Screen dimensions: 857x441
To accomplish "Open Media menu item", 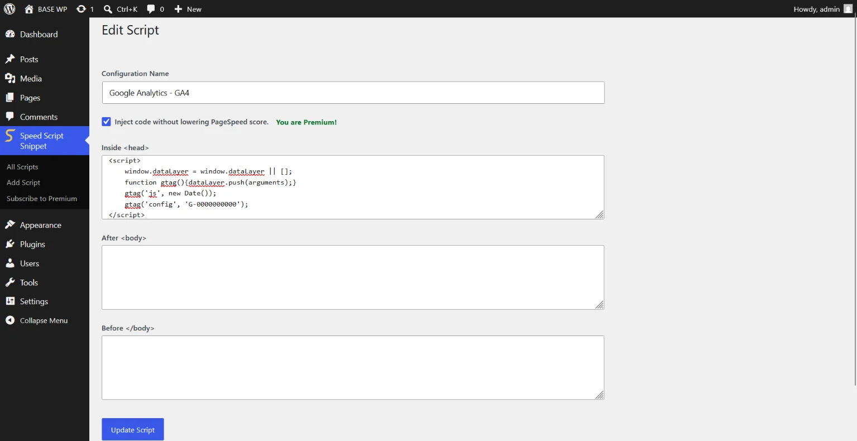I will [x=45, y=79].
